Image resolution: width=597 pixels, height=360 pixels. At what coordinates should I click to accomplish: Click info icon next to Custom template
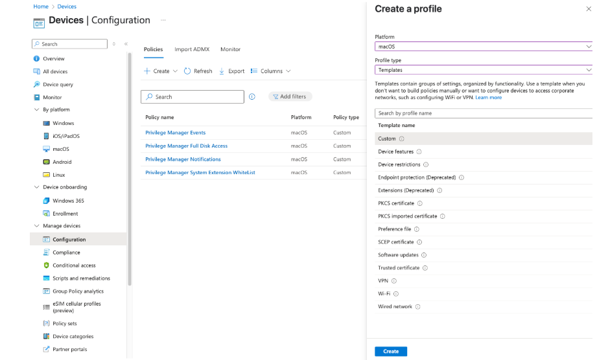pos(402,139)
